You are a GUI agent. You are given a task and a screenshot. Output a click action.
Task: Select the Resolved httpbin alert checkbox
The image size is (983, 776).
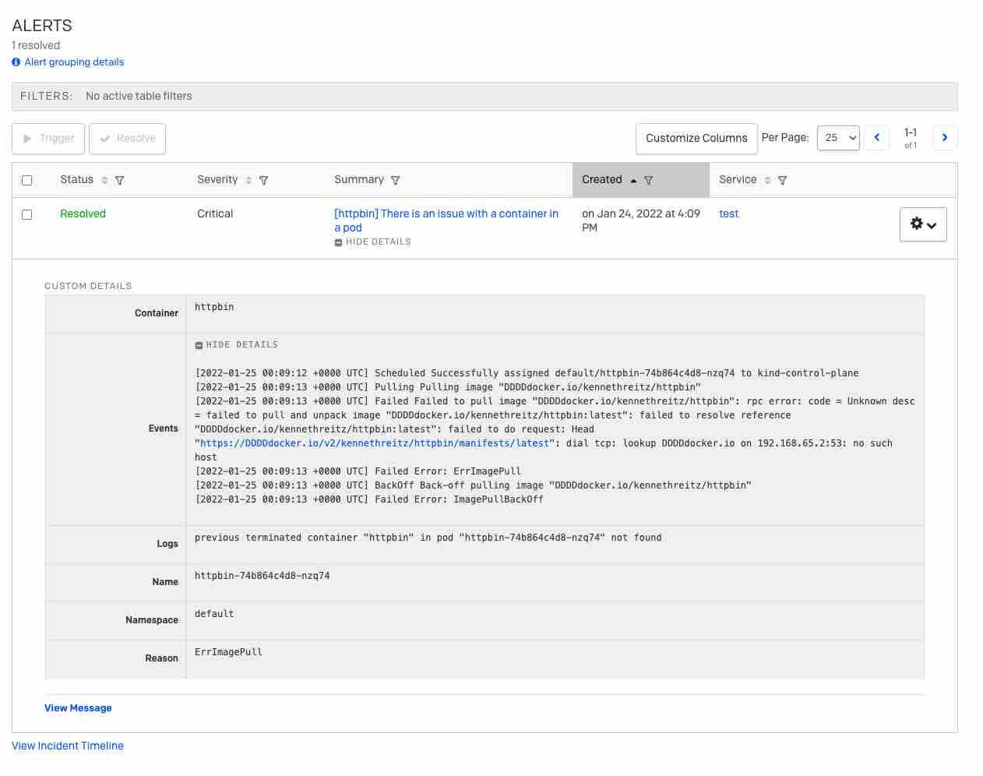pyautogui.click(x=27, y=214)
